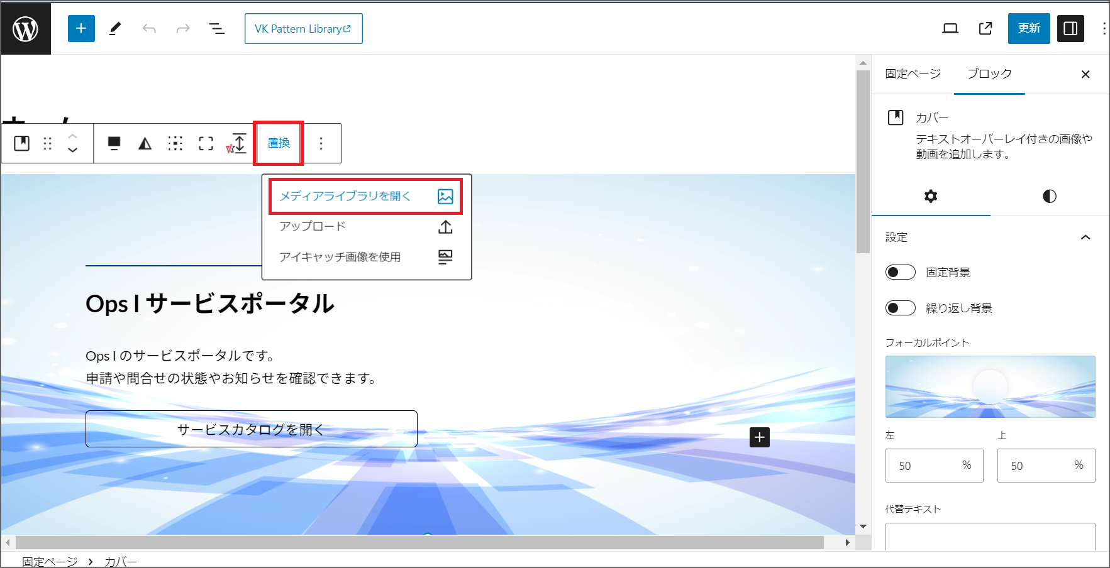Viewport: 1110px width, 568px height.
Task: Switch to the 固定ページ sidebar tab
Action: (x=913, y=74)
